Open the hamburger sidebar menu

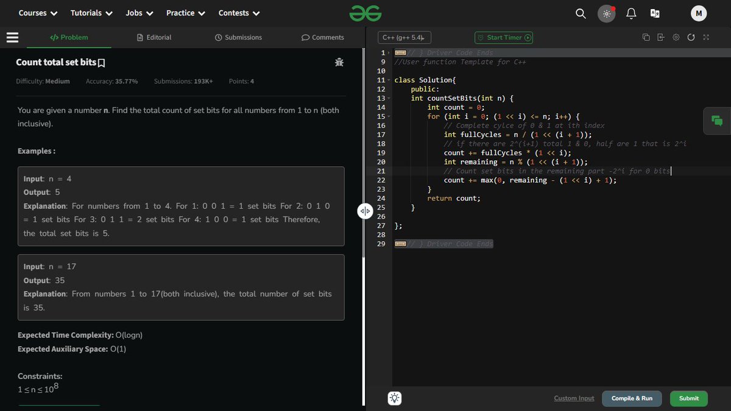[x=12, y=37]
